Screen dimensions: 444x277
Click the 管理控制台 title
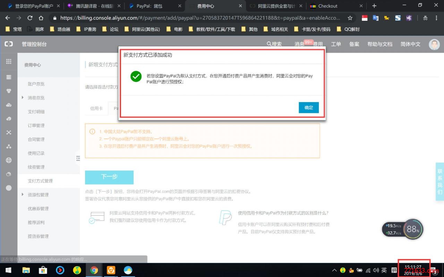pos(34,44)
